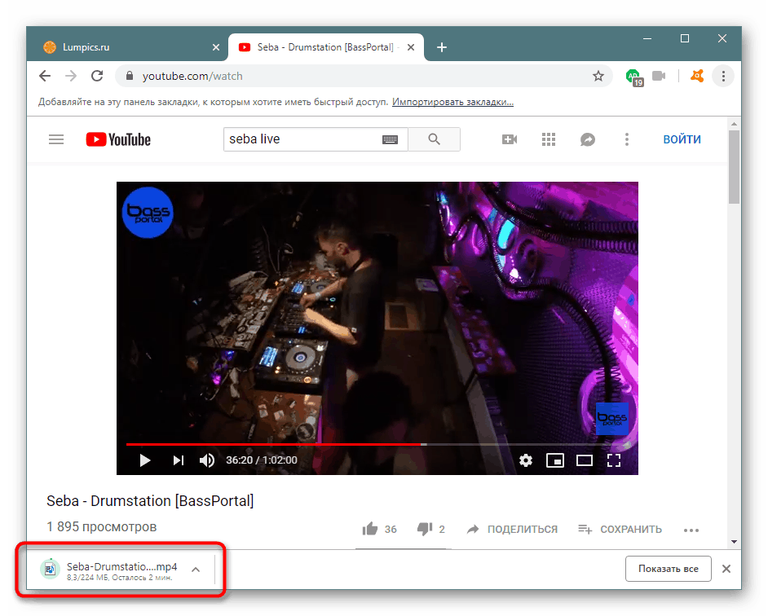Click the BassPortal watermark in video corner

coord(611,419)
